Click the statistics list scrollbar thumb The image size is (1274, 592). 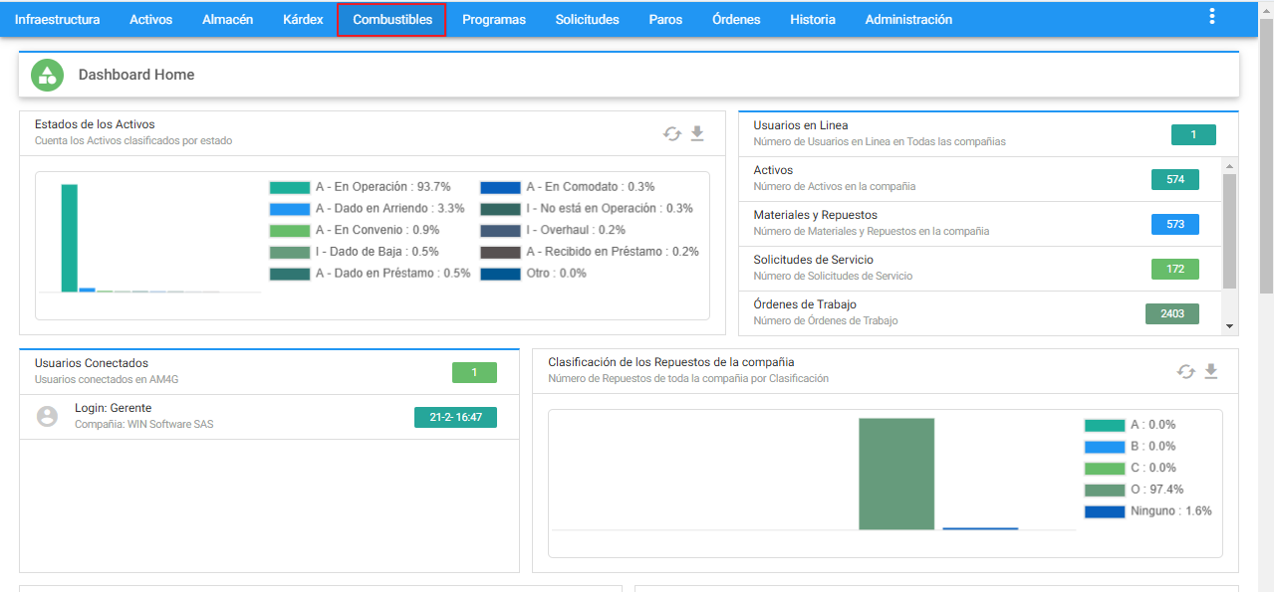coord(1229,231)
